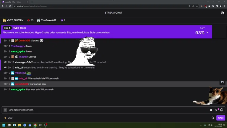227x128 pixels.
Task: Click the reply arrow on highlighted message
Action: 222,82
